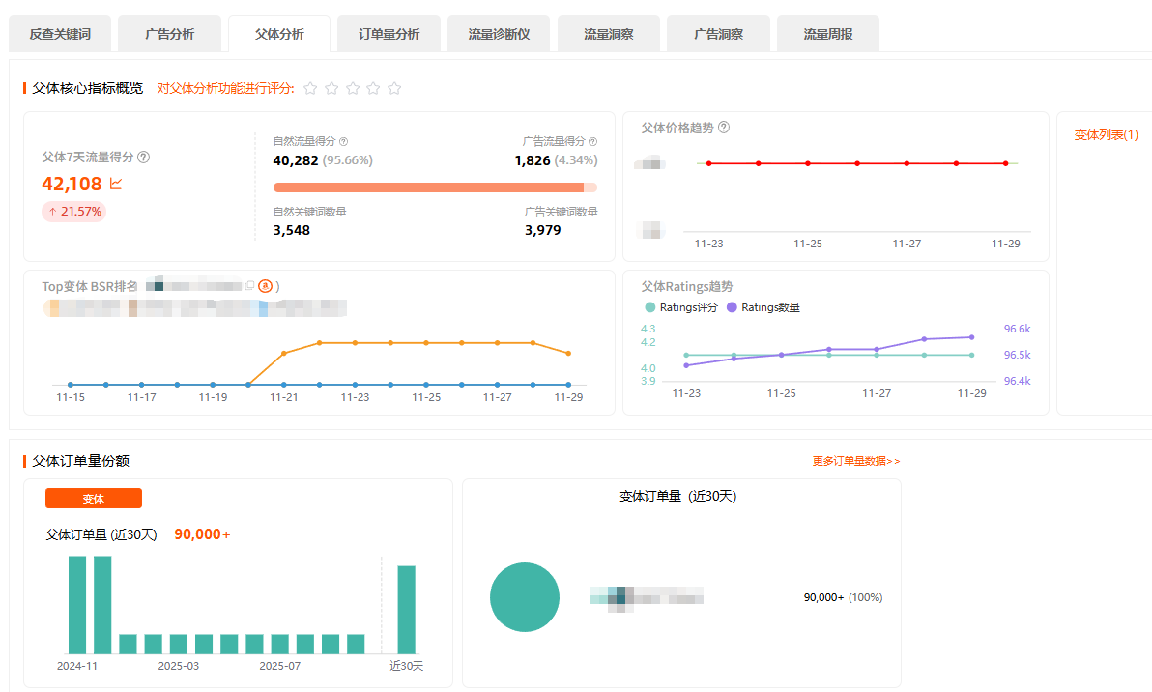This screenshot has width=1152, height=692.
Task: Switch to the 反查关键词 tab
Action: [x=60, y=34]
